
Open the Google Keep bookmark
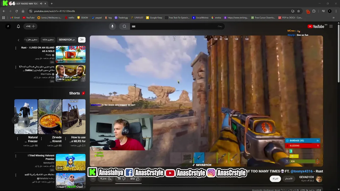154,18
